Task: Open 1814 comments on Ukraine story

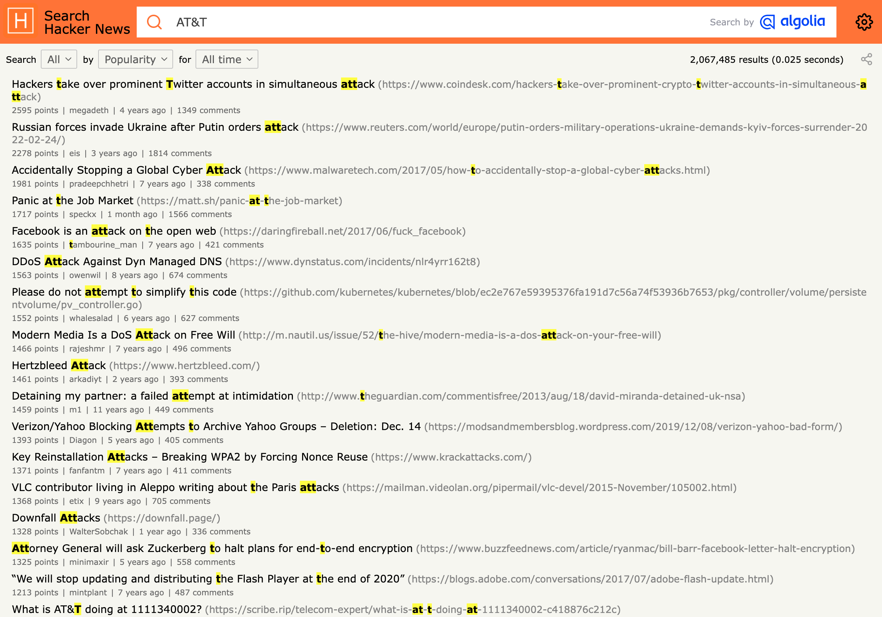Action: click(x=180, y=153)
